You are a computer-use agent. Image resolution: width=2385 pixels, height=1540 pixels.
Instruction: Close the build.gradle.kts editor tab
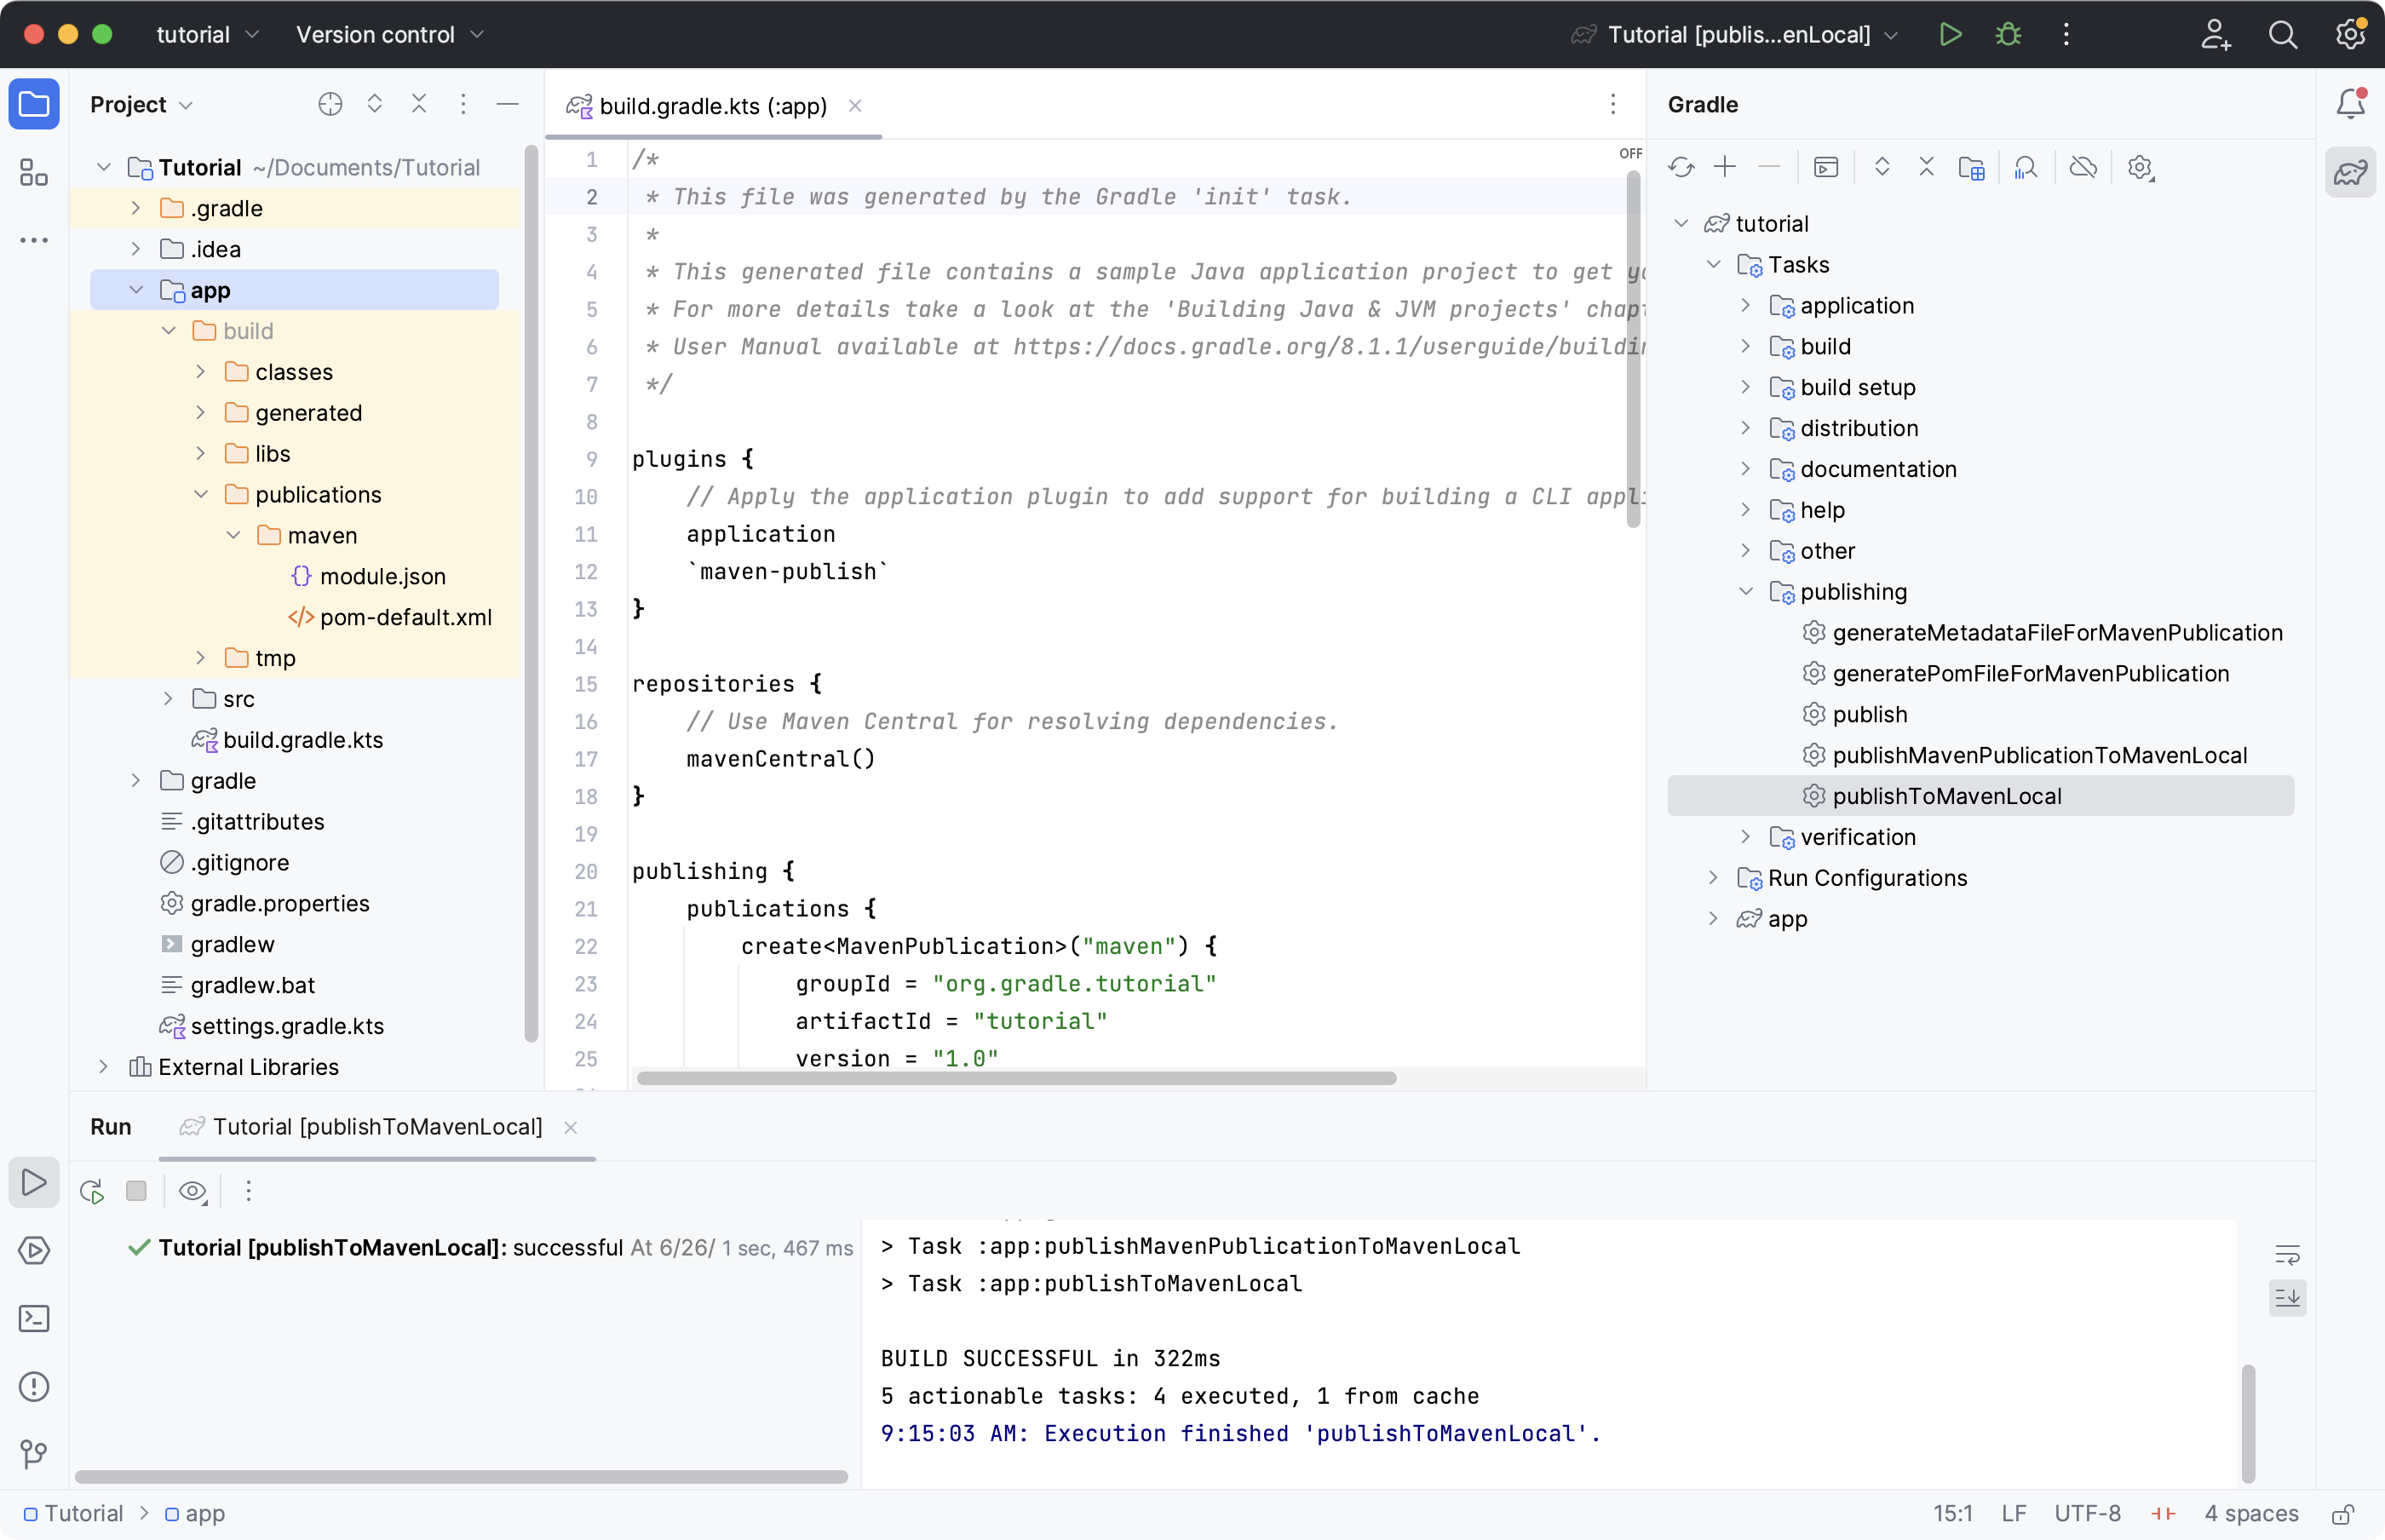855,106
